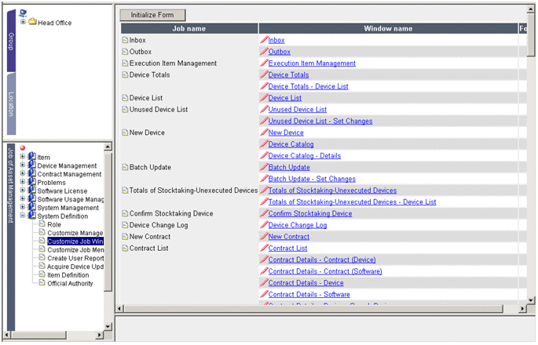Open the Unused Device List - Set Changes link

click(320, 122)
